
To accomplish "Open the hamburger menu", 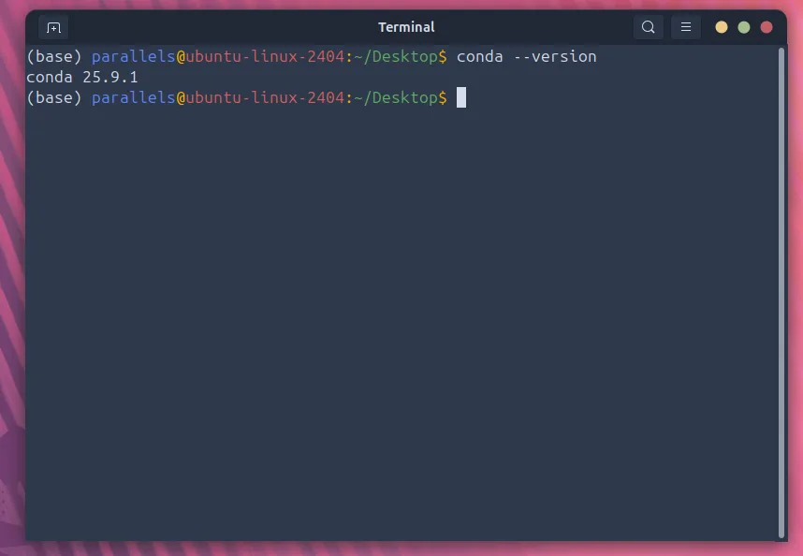I will click(686, 27).
